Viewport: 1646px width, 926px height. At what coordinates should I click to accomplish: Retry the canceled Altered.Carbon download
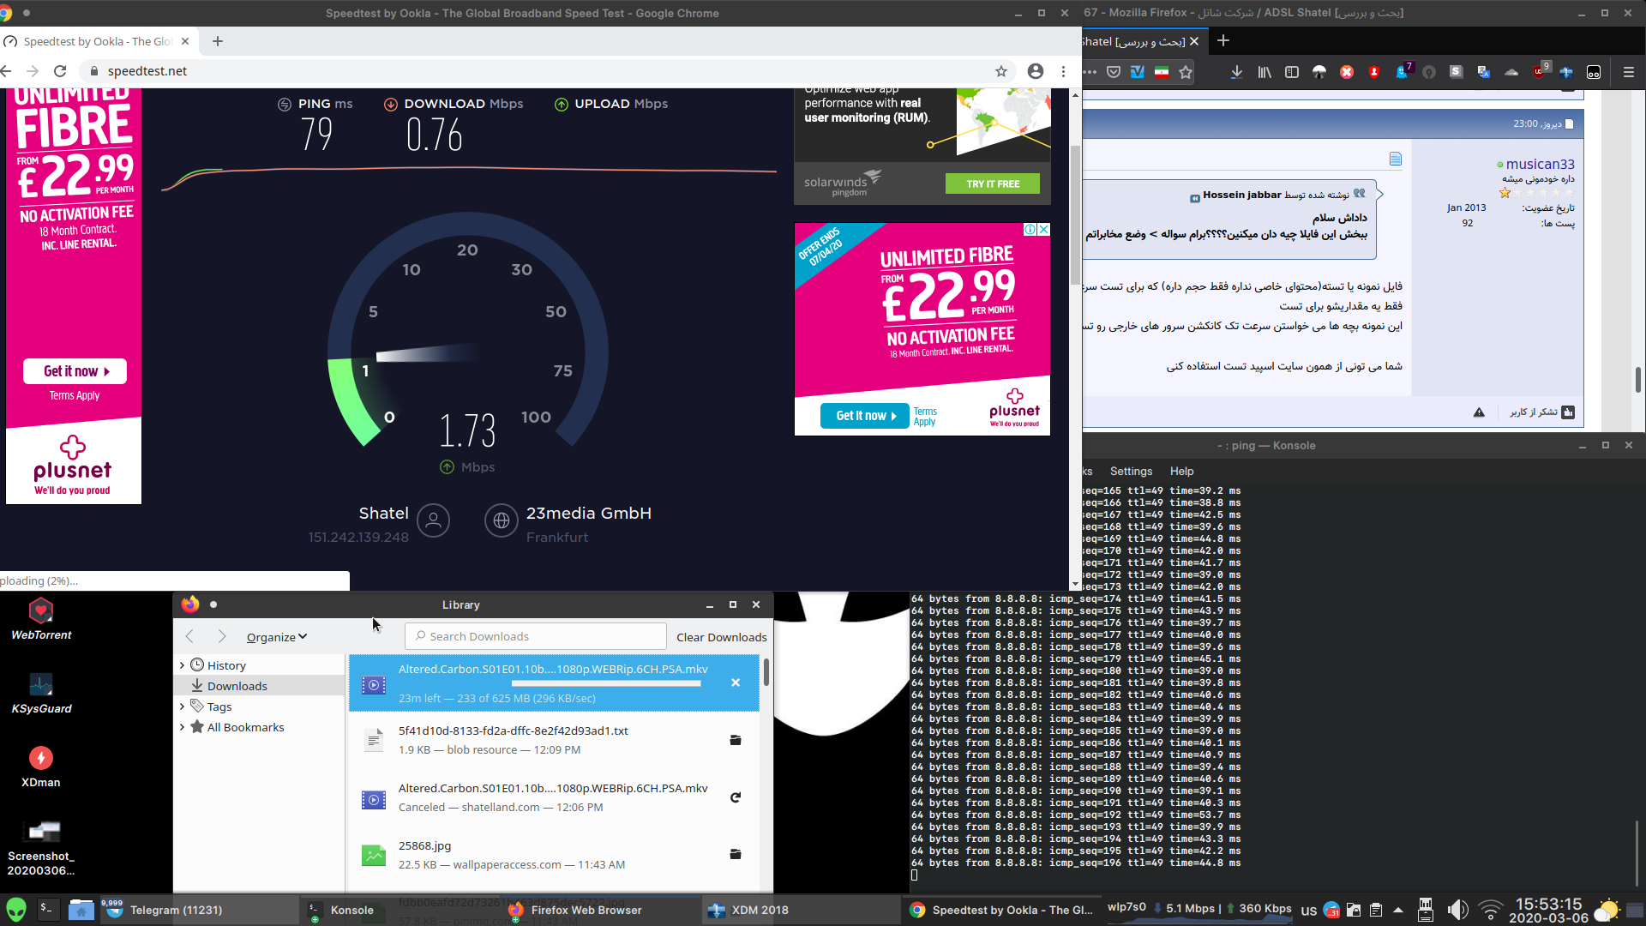[x=736, y=797]
